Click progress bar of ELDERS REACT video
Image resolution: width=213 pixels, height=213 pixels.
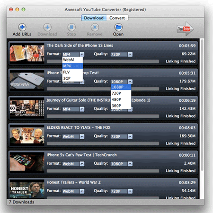coord(103,143)
